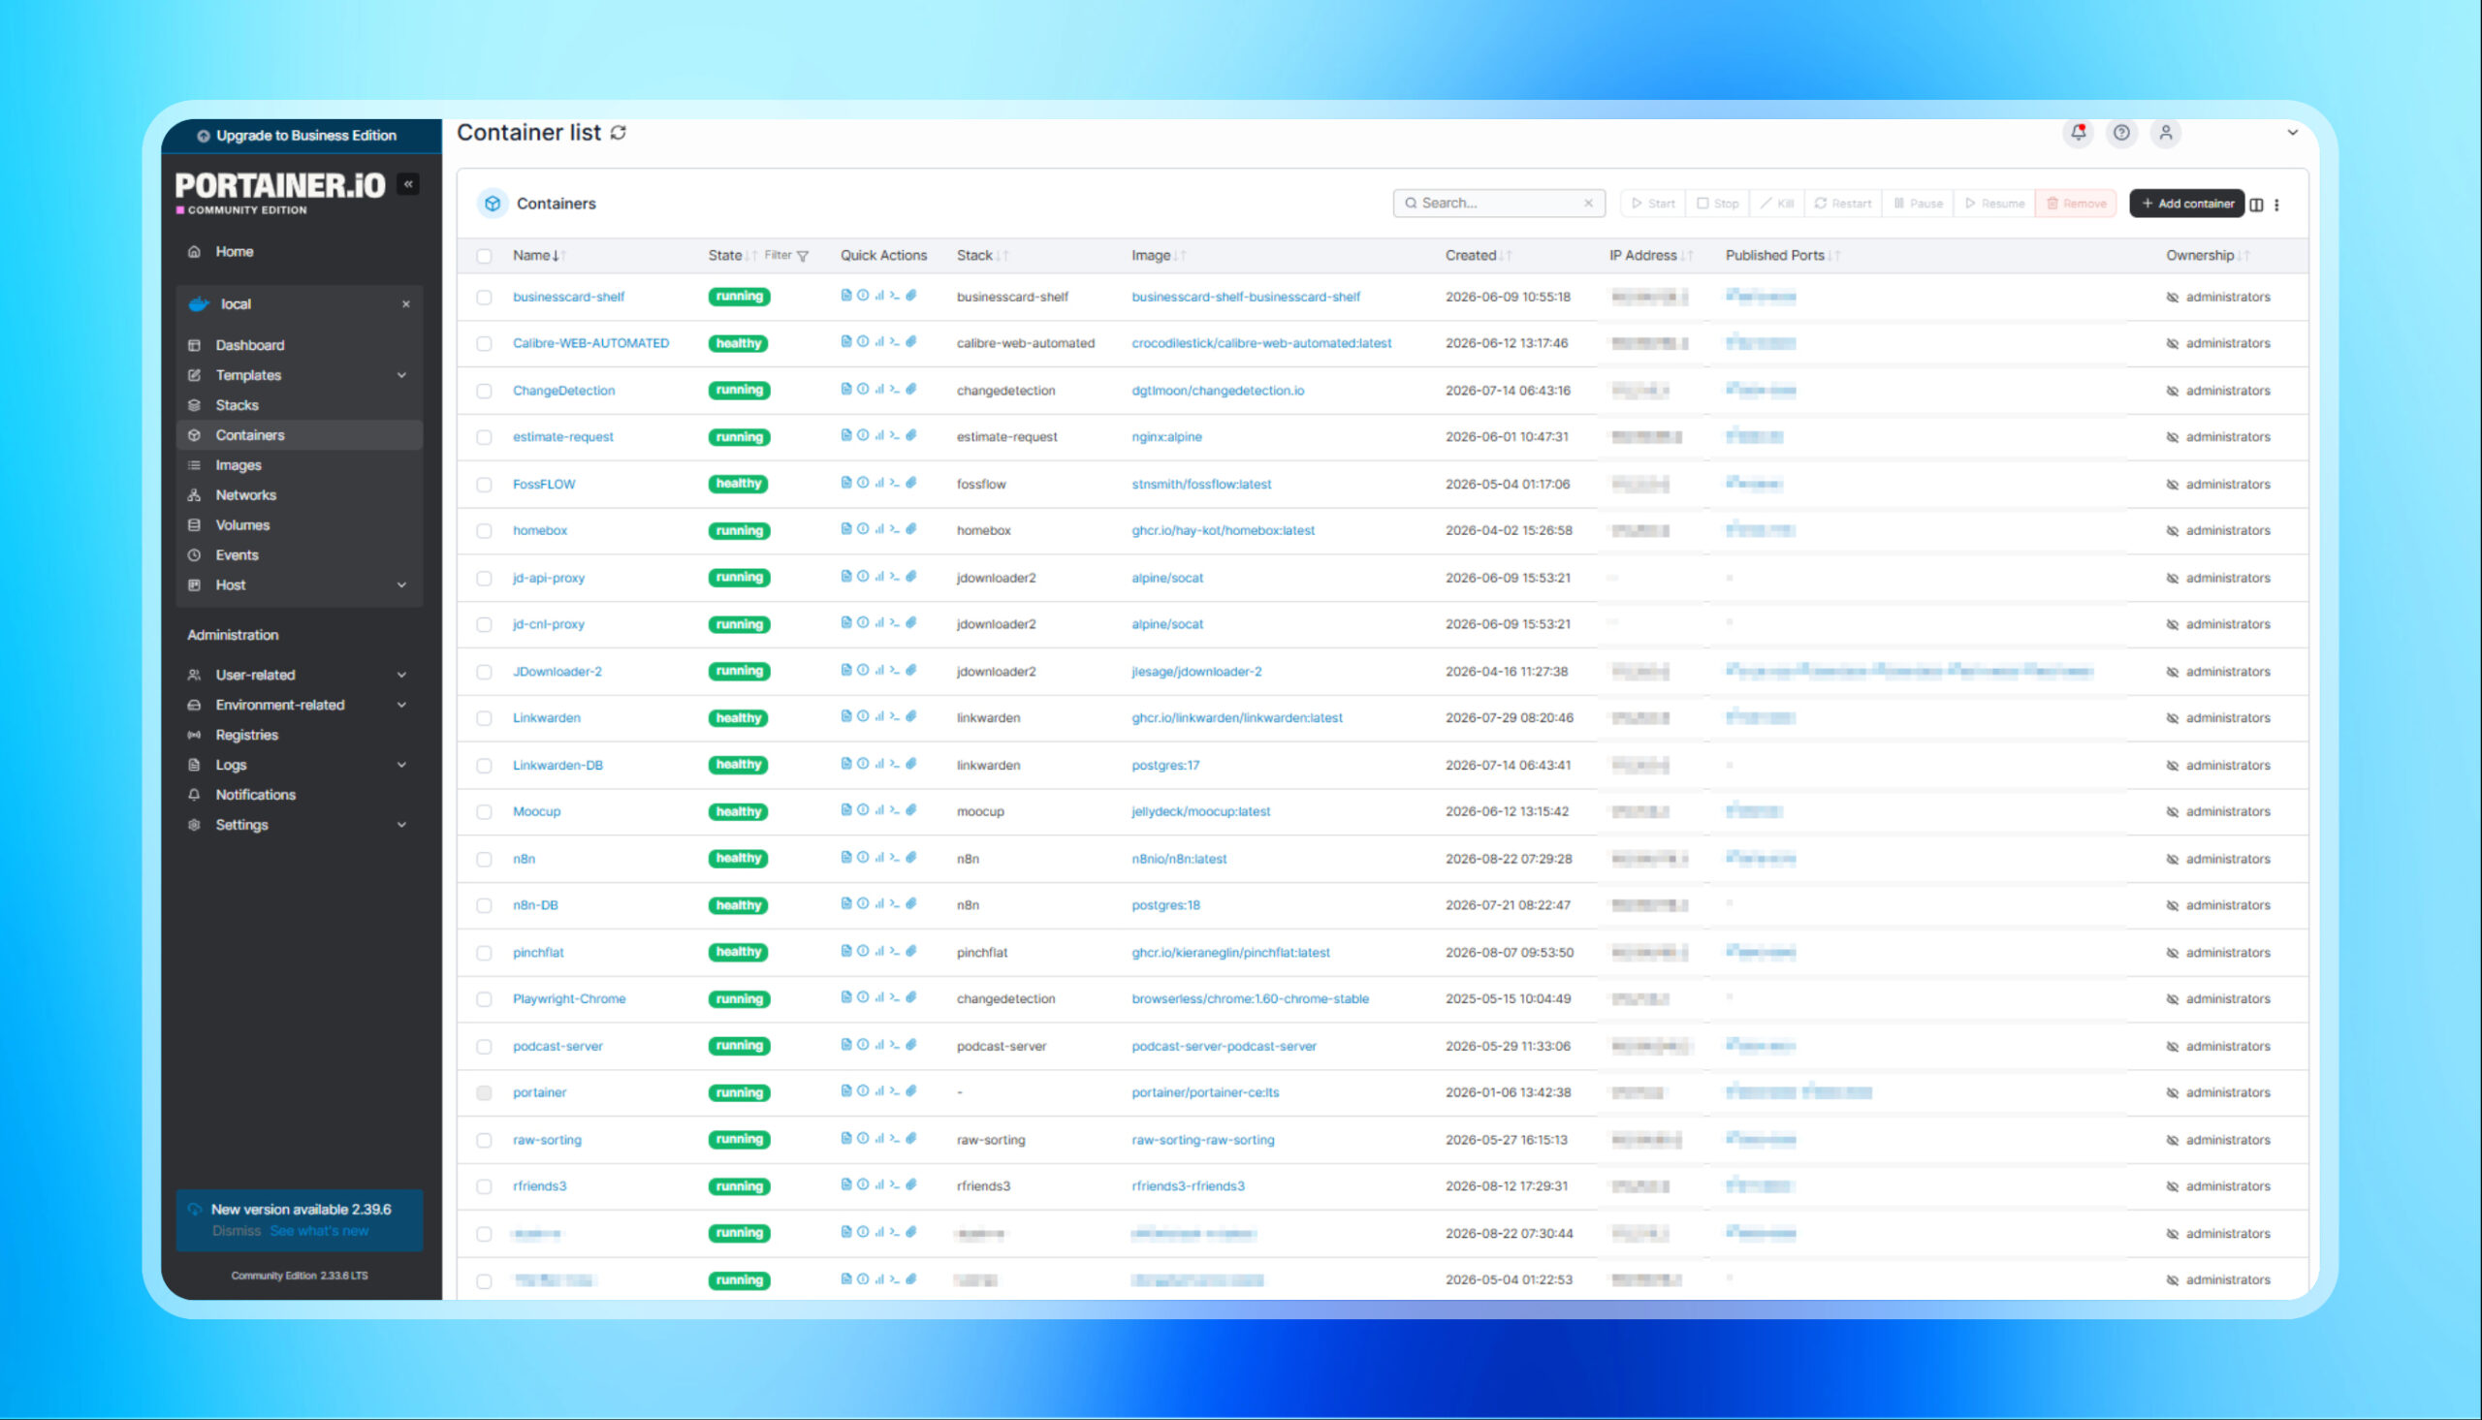Image resolution: width=2482 pixels, height=1420 pixels.
Task: Open the top-right user dropdown chevron
Action: tap(2292, 133)
